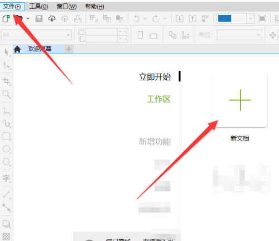Open the A4 page size dropdown
Screen dimensions: 279x241
36,35
